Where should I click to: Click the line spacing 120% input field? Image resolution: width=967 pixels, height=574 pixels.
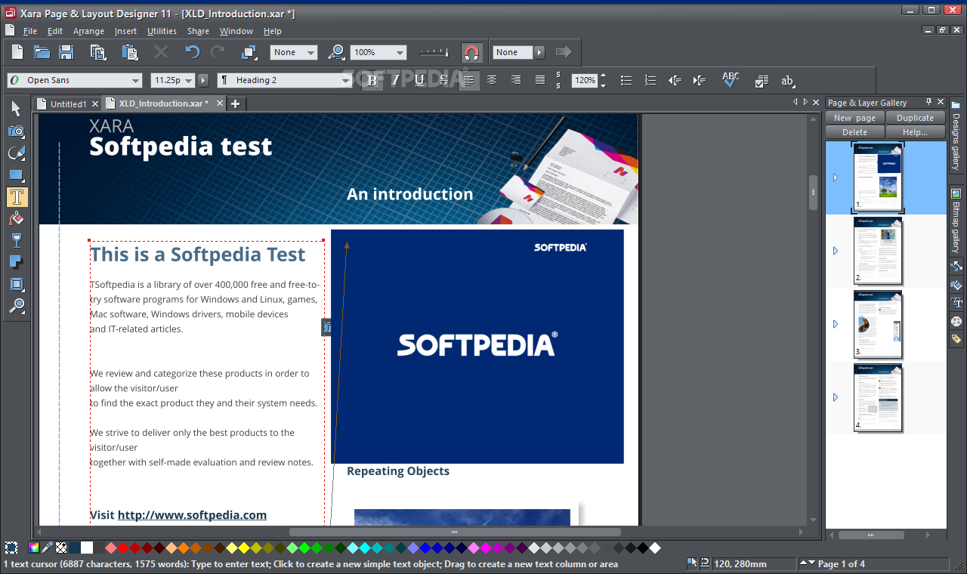[585, 80]
